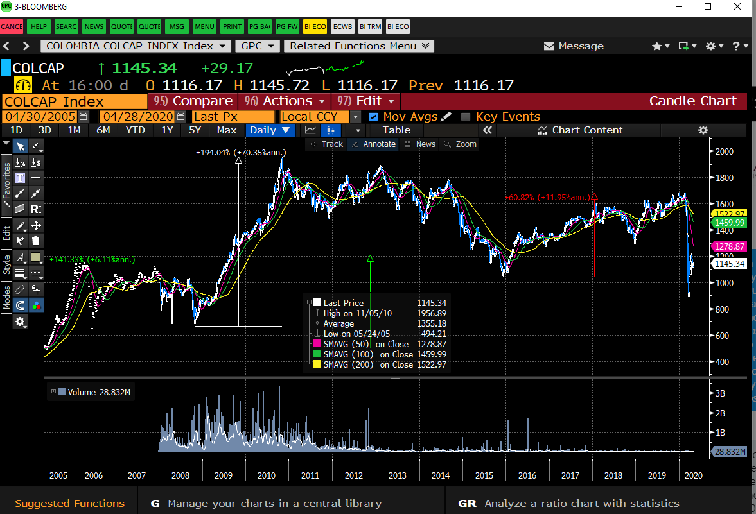Select the Max range tab

coord(227,130)
